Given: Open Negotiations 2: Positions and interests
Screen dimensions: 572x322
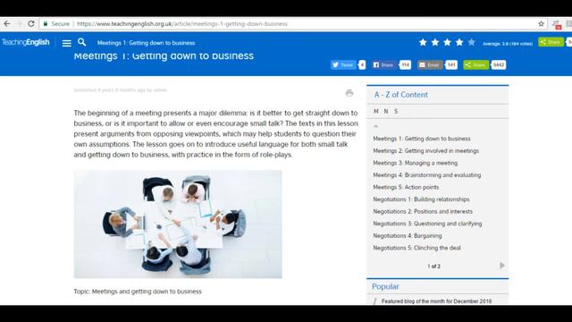Looking at the screenshot, I should pos(423,211).
